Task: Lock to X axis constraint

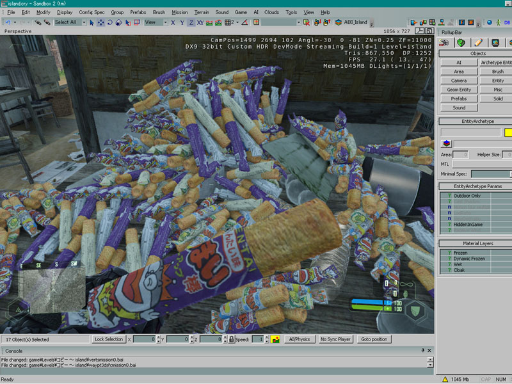Action: [x=173, y=22]
